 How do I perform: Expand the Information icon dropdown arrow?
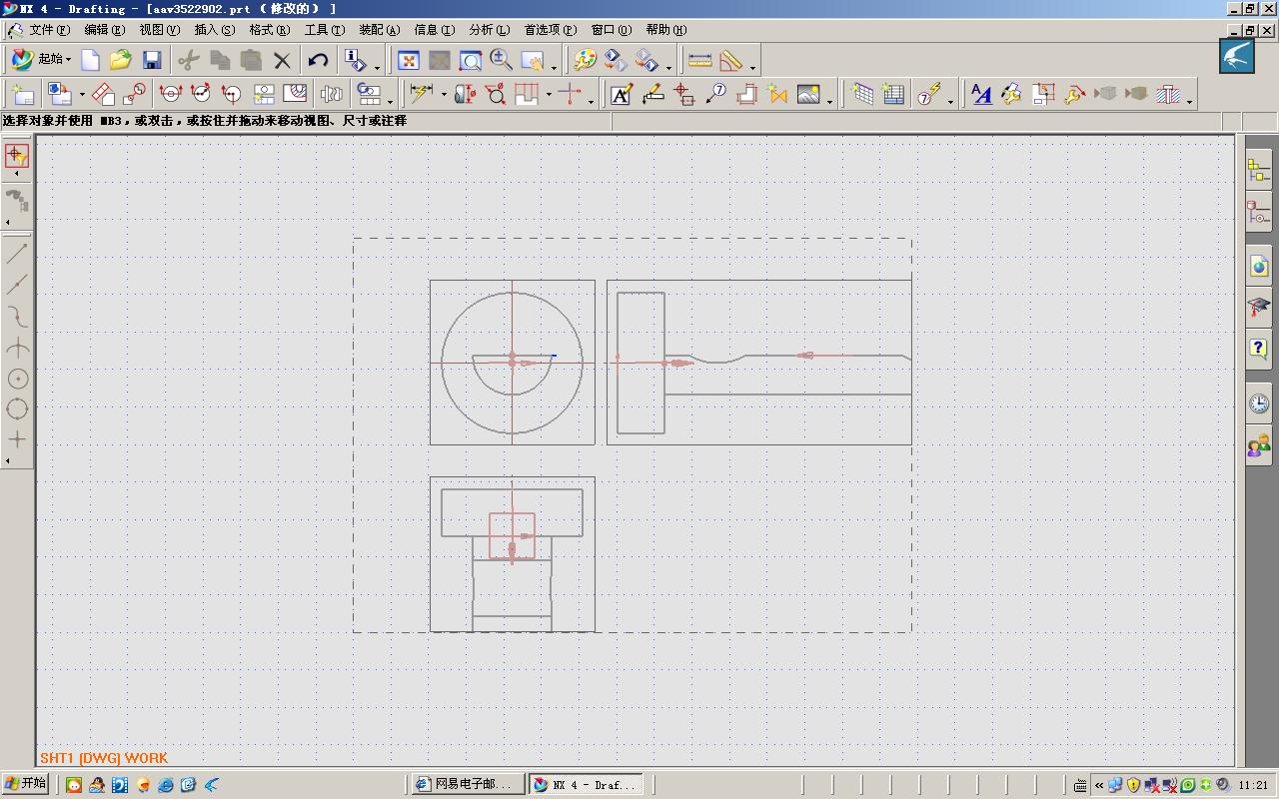[377, 67]
